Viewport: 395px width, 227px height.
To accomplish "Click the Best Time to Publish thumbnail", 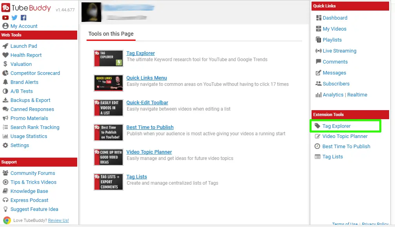I will click(x=109, y=133).
